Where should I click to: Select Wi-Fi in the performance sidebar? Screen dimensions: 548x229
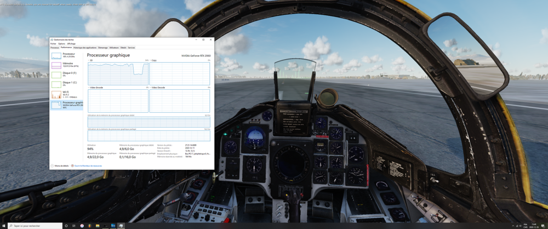(67, 94)
